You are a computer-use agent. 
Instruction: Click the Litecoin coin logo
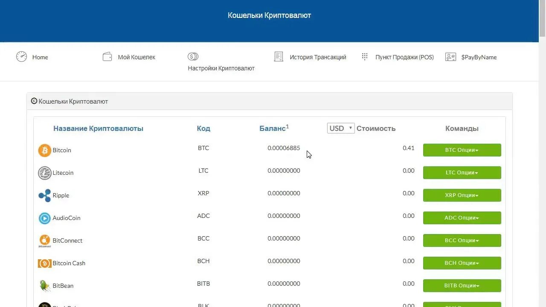pyautogui.click(x=45, y=173)
